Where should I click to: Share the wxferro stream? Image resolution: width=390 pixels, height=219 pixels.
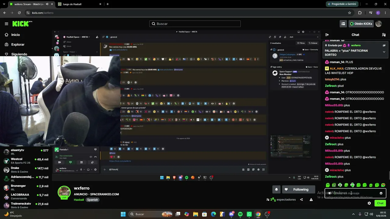tap(301, 200)
